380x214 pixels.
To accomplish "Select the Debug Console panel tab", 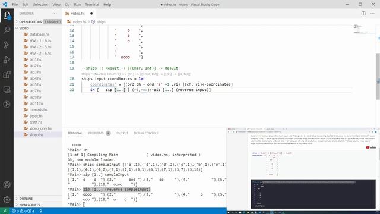I will coord(146,133).
